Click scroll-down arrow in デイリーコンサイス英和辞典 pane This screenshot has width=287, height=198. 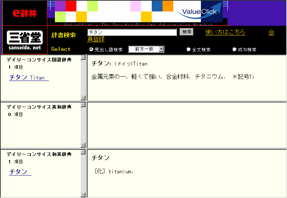point(83,145)
